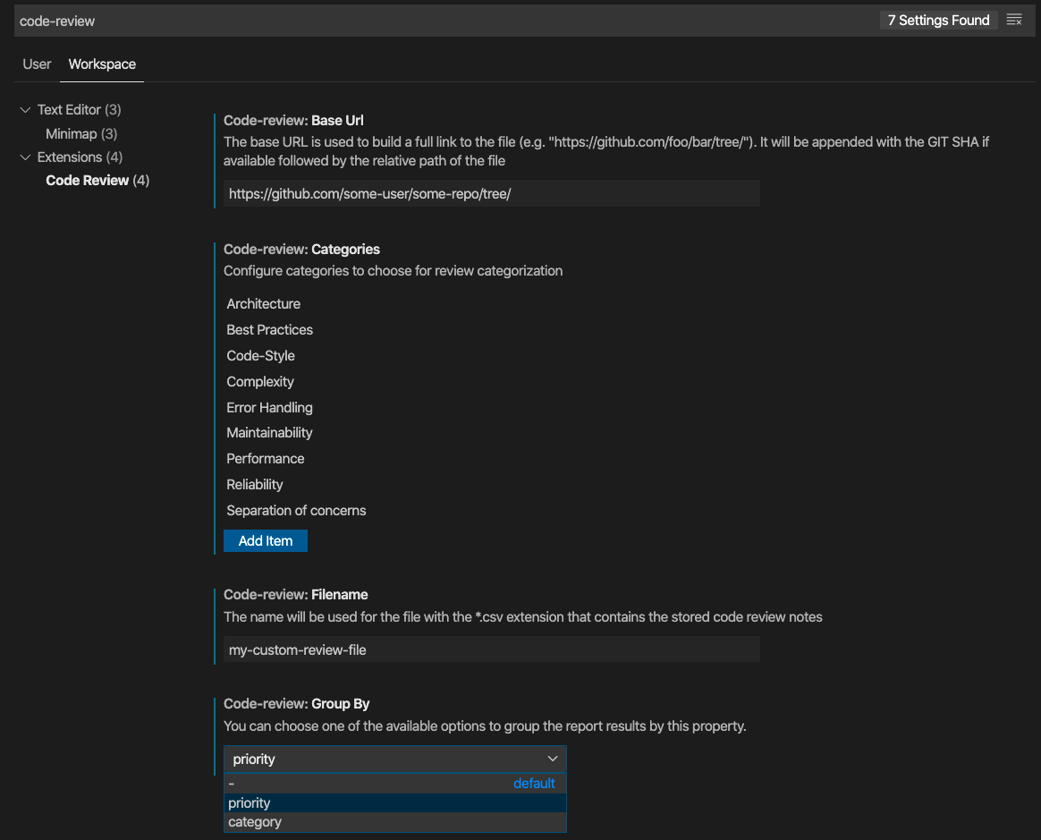
Task: Select Separation of concerns category item
Action: 296,511
